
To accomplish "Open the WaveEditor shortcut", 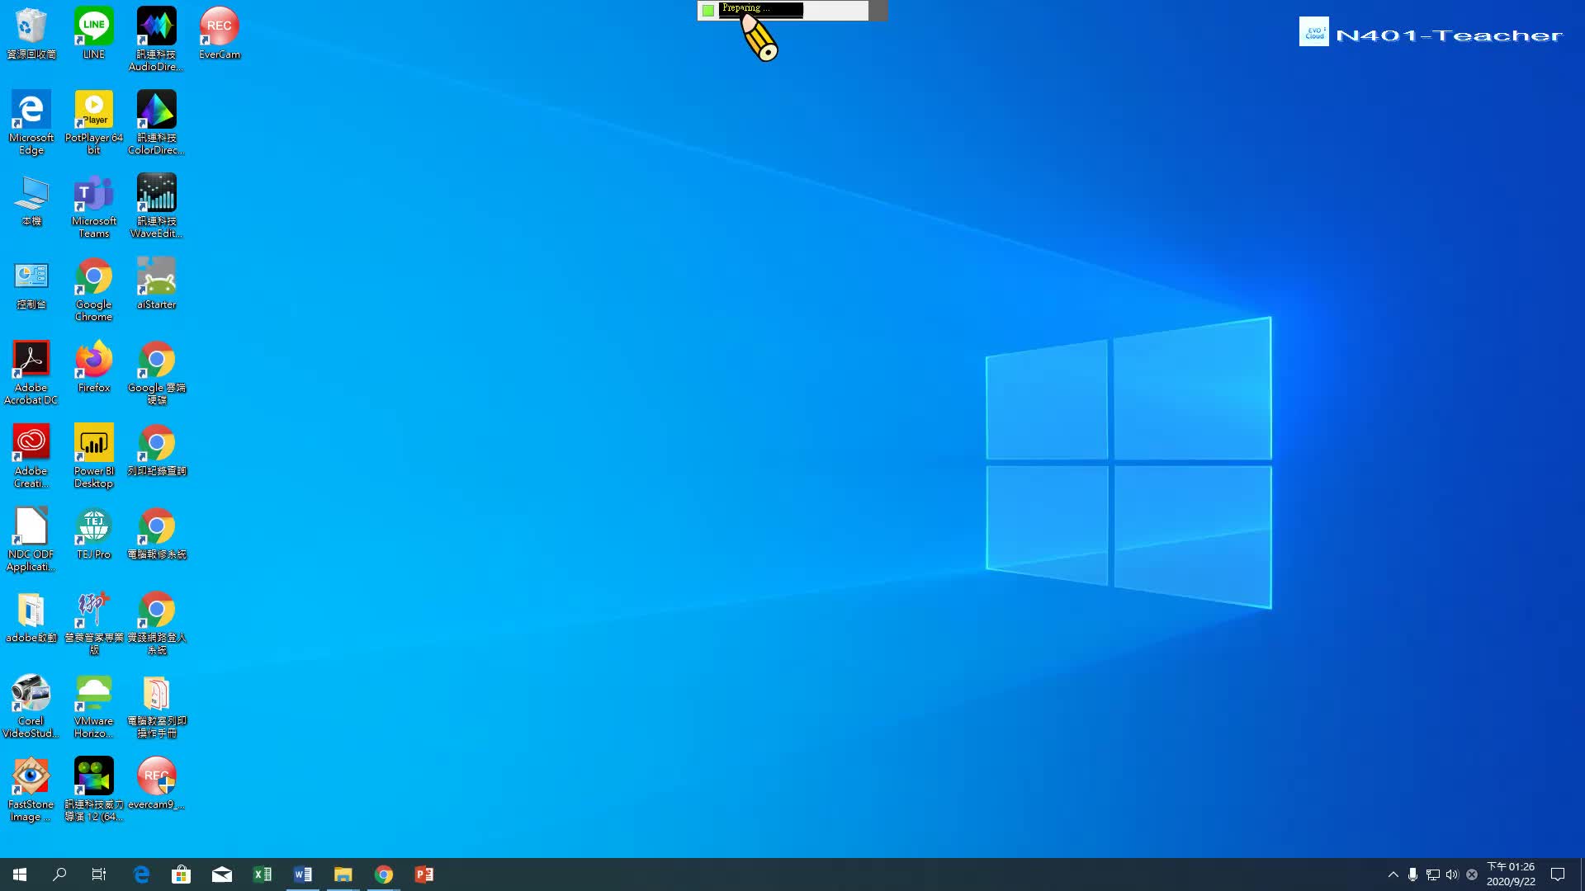I will [156, 205].
